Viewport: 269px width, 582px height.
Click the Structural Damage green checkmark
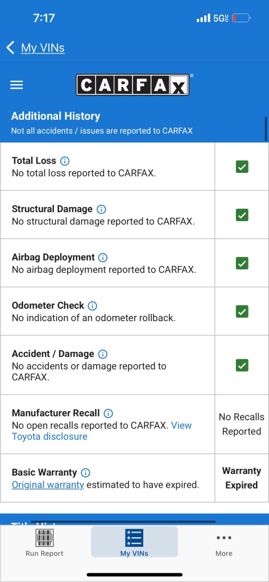[x=242, y=215]
